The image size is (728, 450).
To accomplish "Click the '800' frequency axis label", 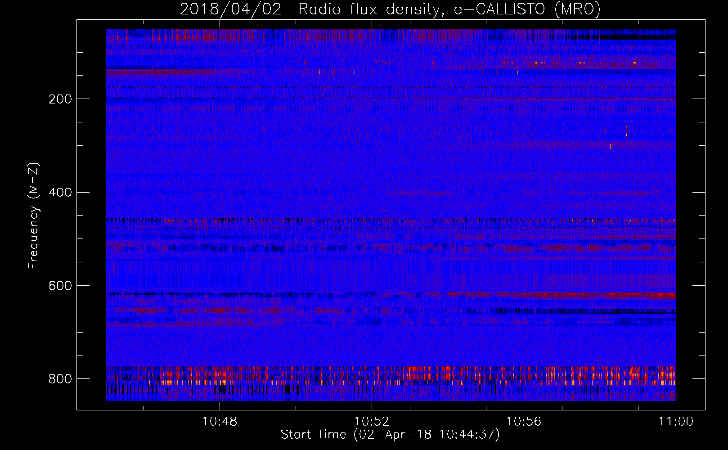I will pos(60,379).
